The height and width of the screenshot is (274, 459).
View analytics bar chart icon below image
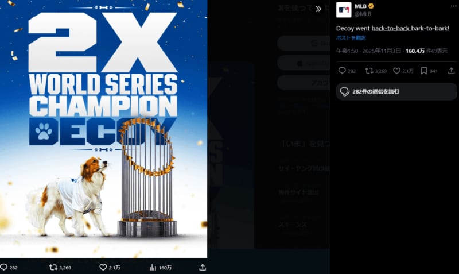click(x=153, y=267)
